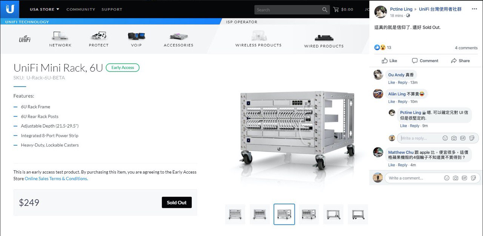Click the search magnifier icon
The image size is (483, 236).
[x=325, y=10]
